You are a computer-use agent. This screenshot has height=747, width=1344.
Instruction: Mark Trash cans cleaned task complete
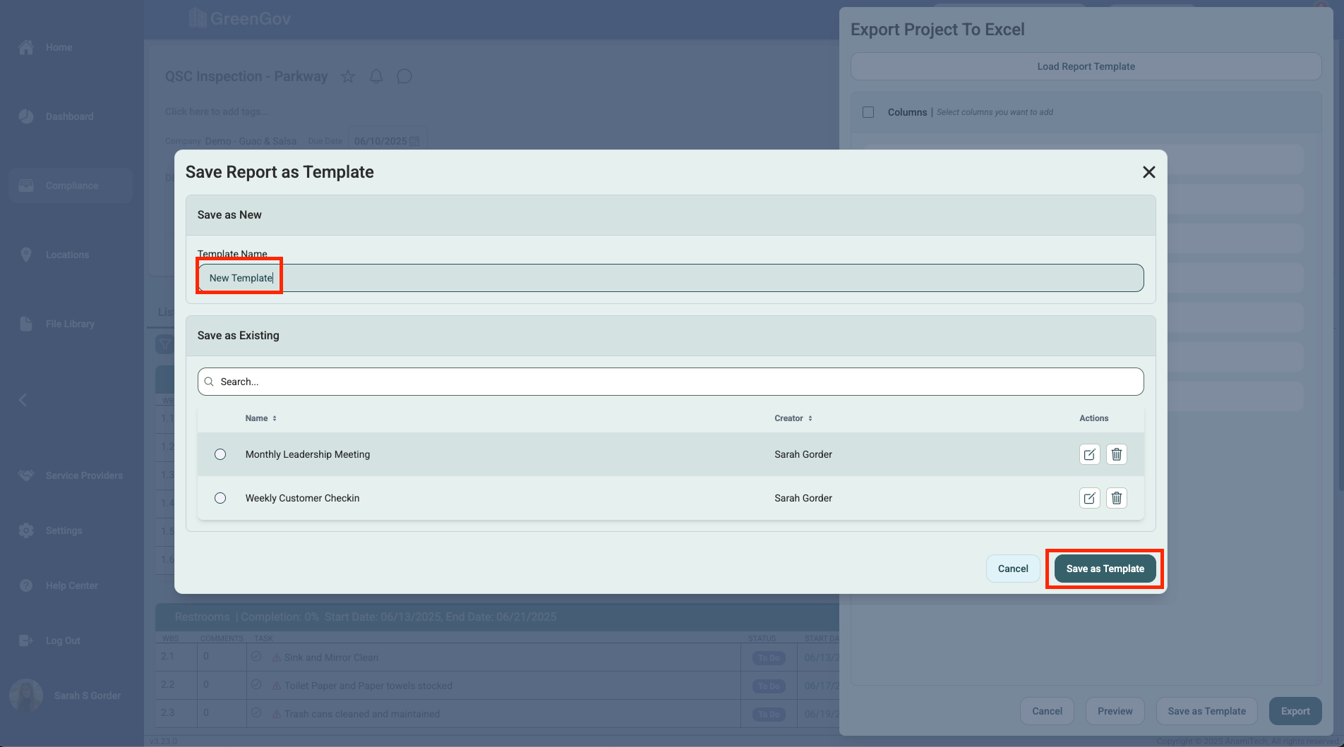pos(256,713)
